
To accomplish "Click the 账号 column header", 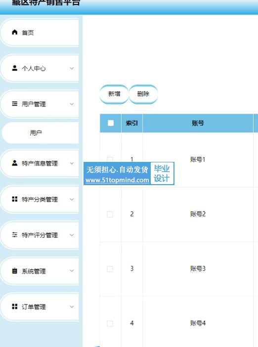I will [x=198, y=123].
